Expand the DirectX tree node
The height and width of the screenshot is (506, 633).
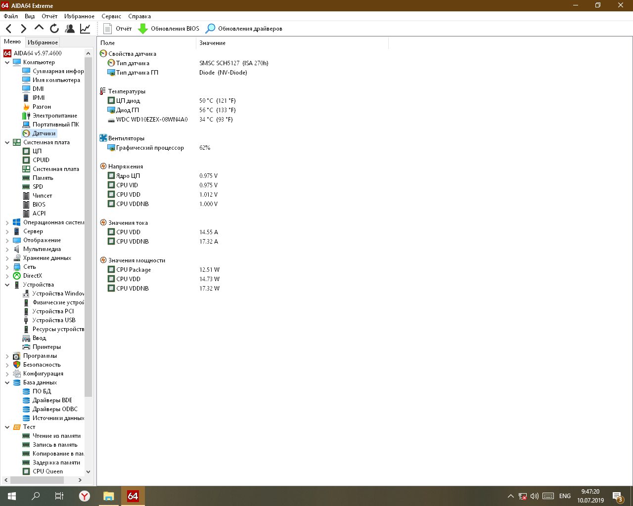tap(7, 276)
